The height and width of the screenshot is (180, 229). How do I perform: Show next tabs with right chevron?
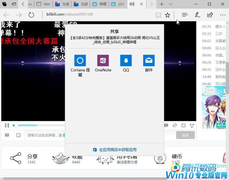coord(151,4)
